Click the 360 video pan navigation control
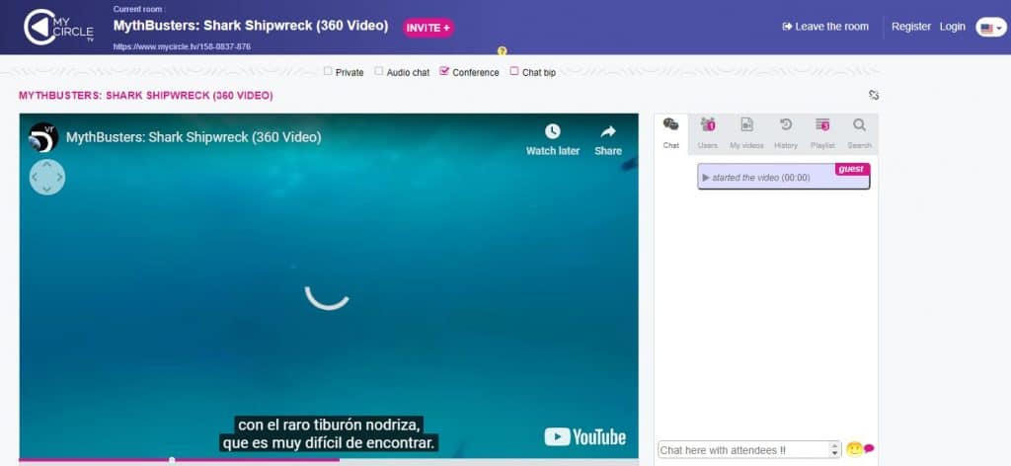The width and height of the screenshot is (1011, 466). (x=47, y=178)
